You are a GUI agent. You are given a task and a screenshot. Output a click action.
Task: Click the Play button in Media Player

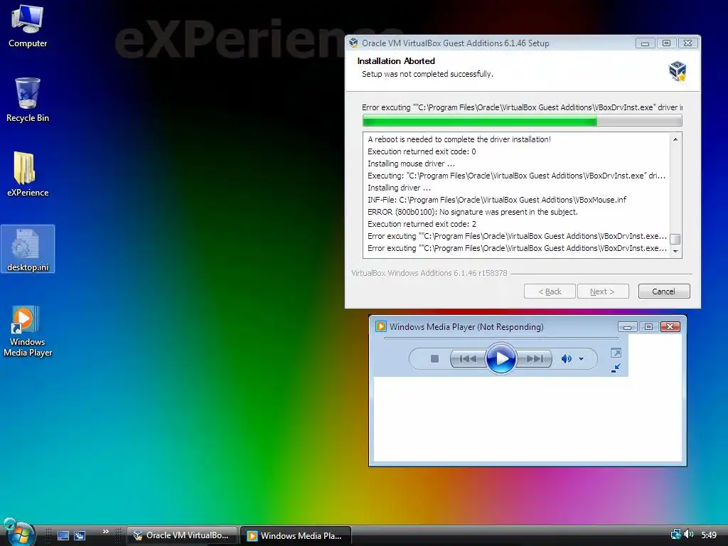pyautogui.click(x=500, y=358)
